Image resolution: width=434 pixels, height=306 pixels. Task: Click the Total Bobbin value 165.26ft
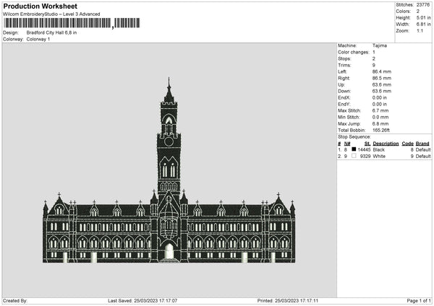[x=381, y=130]
